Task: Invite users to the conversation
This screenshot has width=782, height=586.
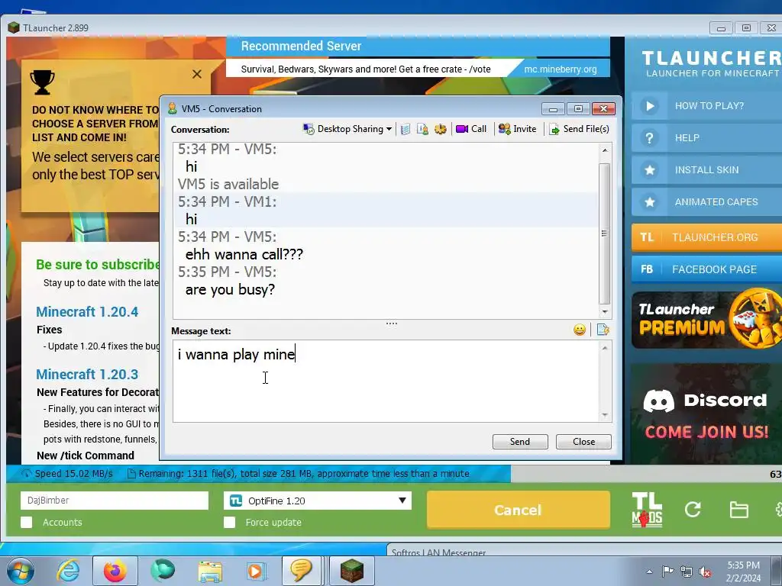Action: (518, 129)
